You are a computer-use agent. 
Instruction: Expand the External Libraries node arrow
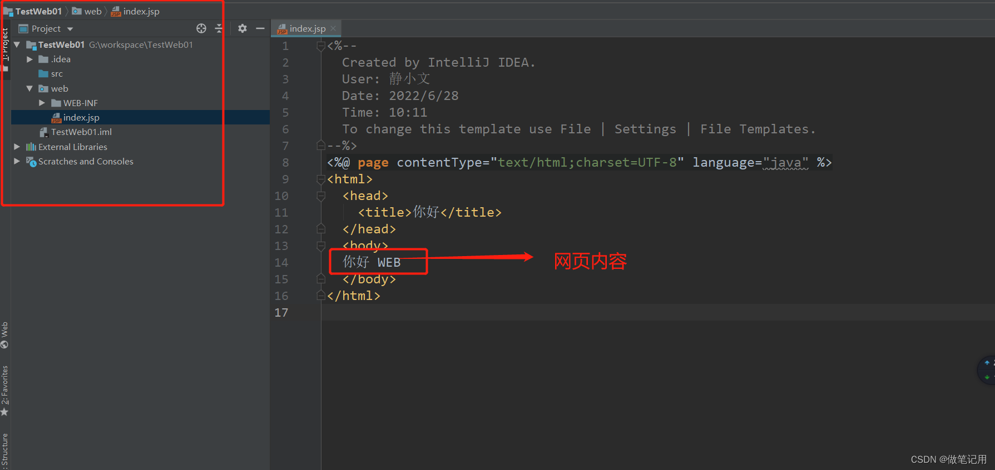[17, 147]
